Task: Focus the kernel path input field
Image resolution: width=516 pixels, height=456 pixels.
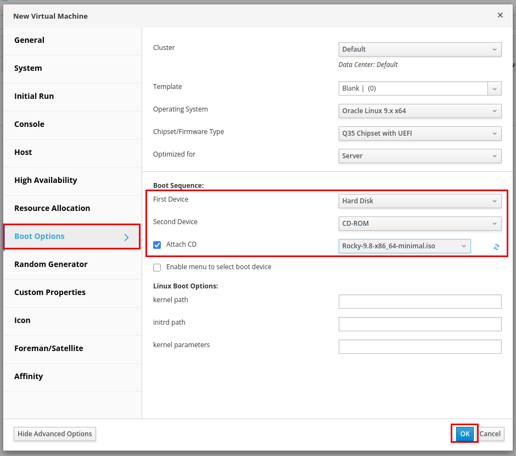Action: (420, 302)
